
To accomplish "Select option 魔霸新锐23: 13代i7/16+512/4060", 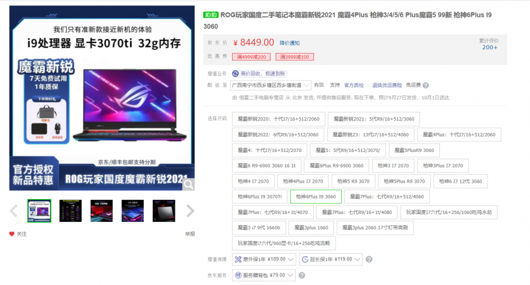I will pos(370,135).
